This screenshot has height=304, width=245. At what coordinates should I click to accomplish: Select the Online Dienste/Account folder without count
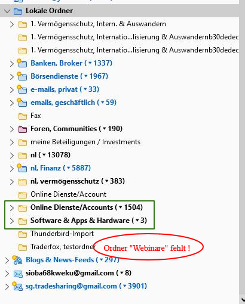click(x=68, y=194)
